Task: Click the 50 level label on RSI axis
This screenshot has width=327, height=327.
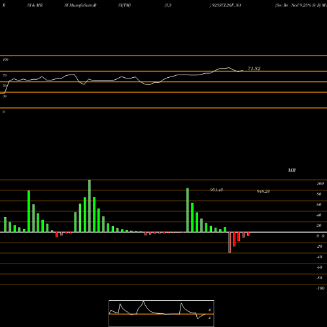Action: [x=5, y=86]
